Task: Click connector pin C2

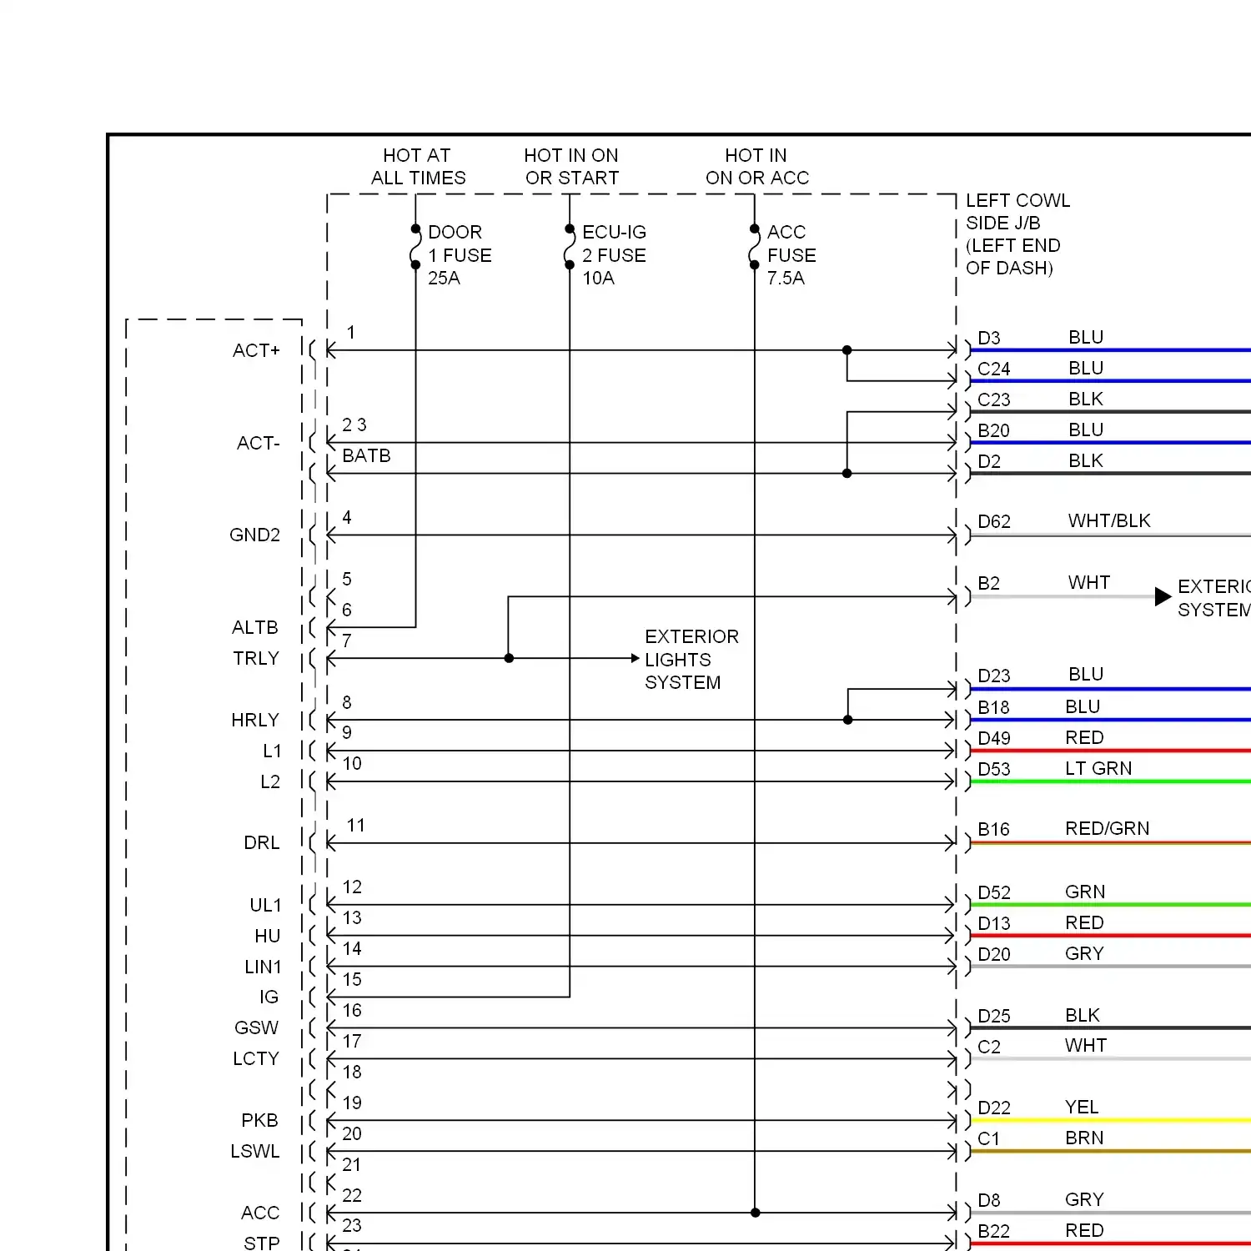Action: click(988, 1047)
